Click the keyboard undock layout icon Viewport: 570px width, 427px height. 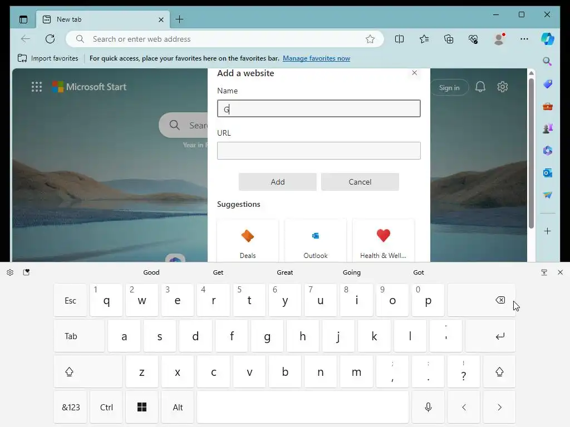544,272
